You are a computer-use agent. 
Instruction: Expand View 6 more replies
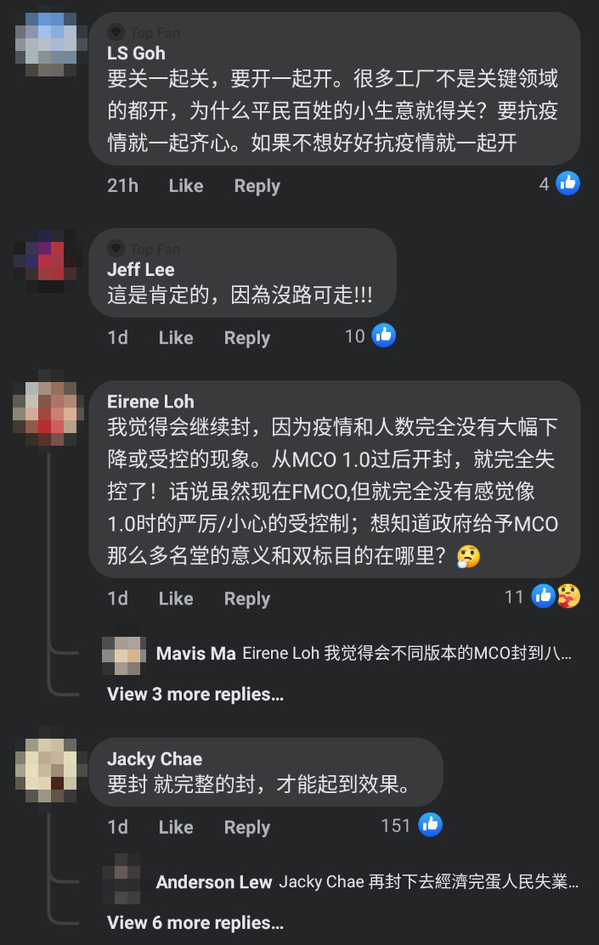point(195,923)
